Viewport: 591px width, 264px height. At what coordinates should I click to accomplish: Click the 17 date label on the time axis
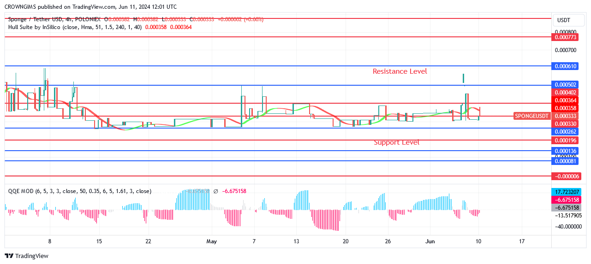(x=522, y=241)
